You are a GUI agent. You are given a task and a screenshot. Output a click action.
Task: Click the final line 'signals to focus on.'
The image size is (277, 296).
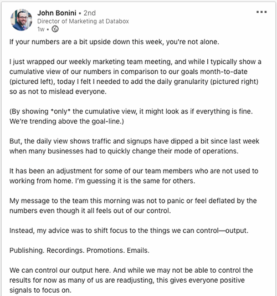40,290
